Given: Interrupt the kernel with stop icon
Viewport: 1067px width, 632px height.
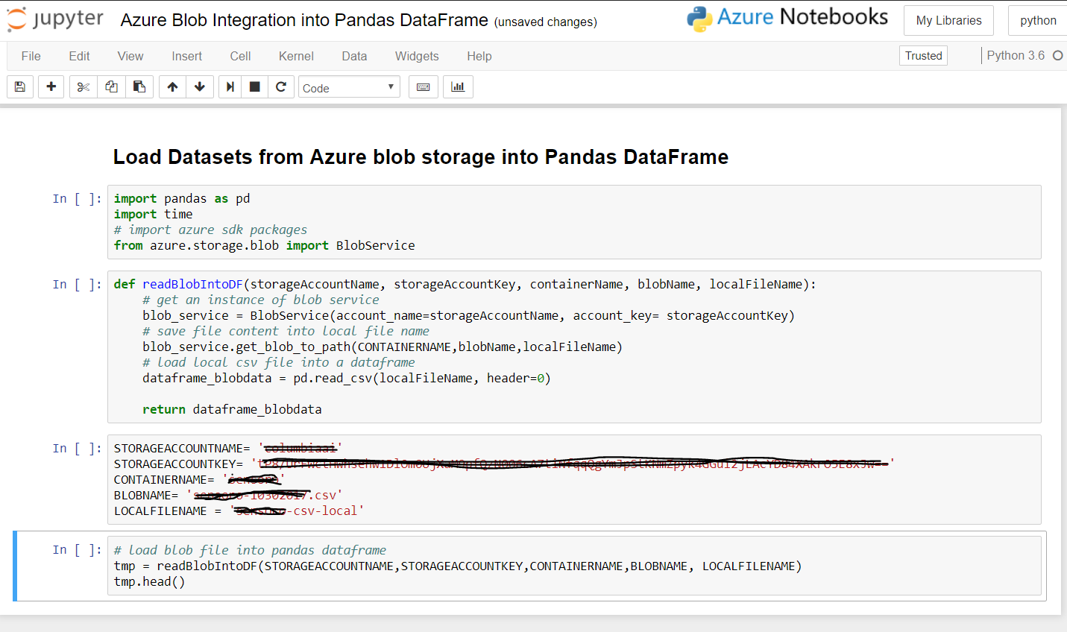Looking at the screenshot, I should point(255,87).
